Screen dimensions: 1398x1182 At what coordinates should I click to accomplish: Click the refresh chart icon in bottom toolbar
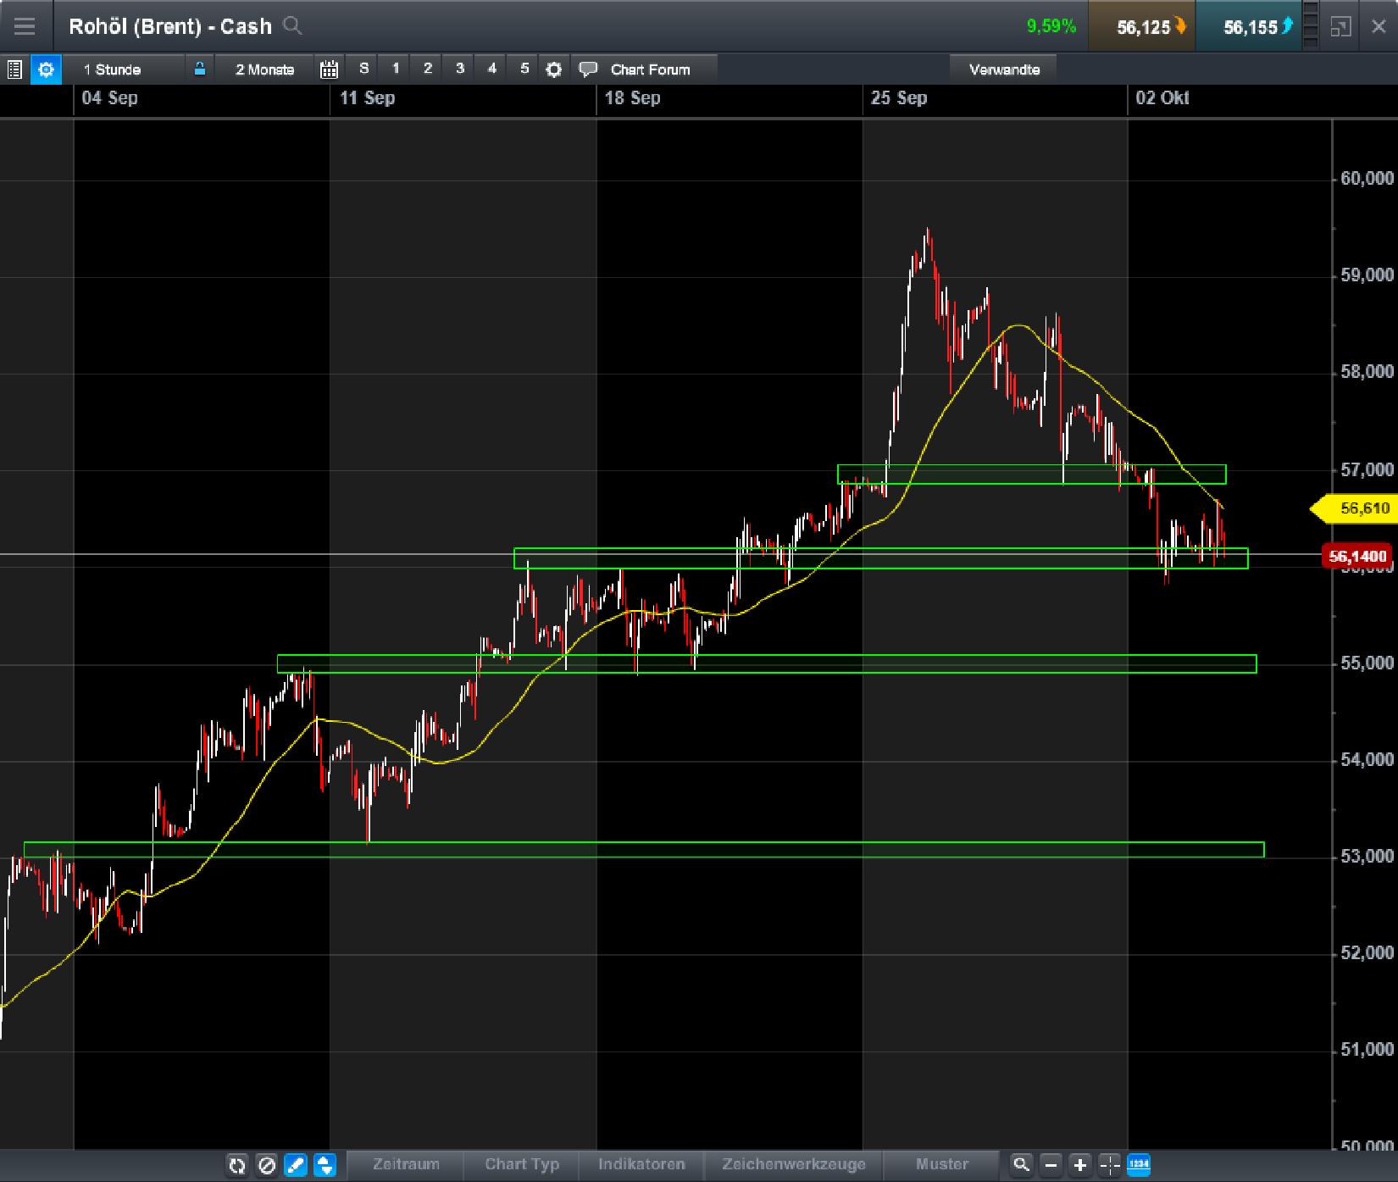(237, 1165)
